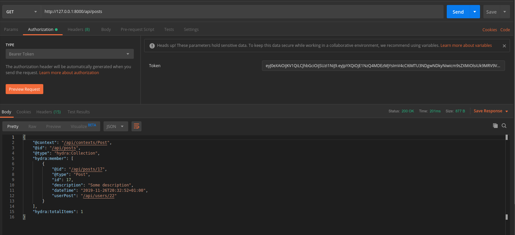
Task: Click line number 5 in gutter
Action: click(x=13, y=158)
